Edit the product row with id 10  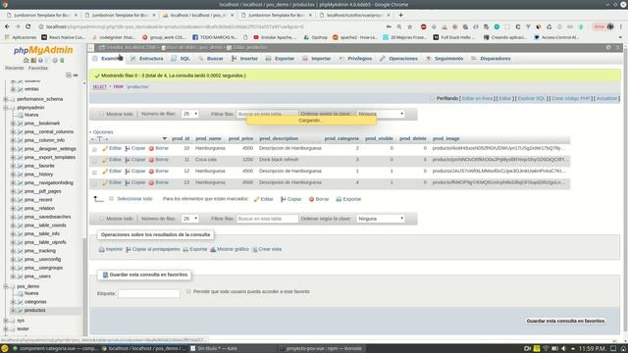[x=112, y=148]
